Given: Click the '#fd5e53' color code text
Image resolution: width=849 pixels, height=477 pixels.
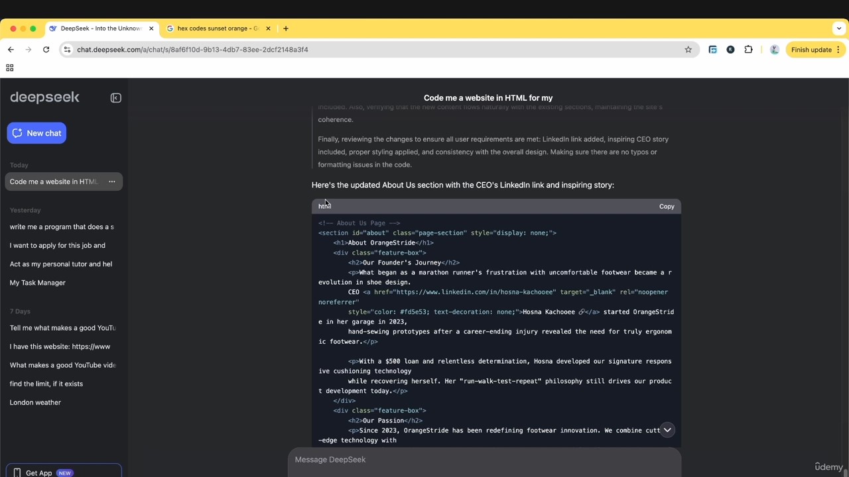Looking at the screenshot, I should point(414,312).
